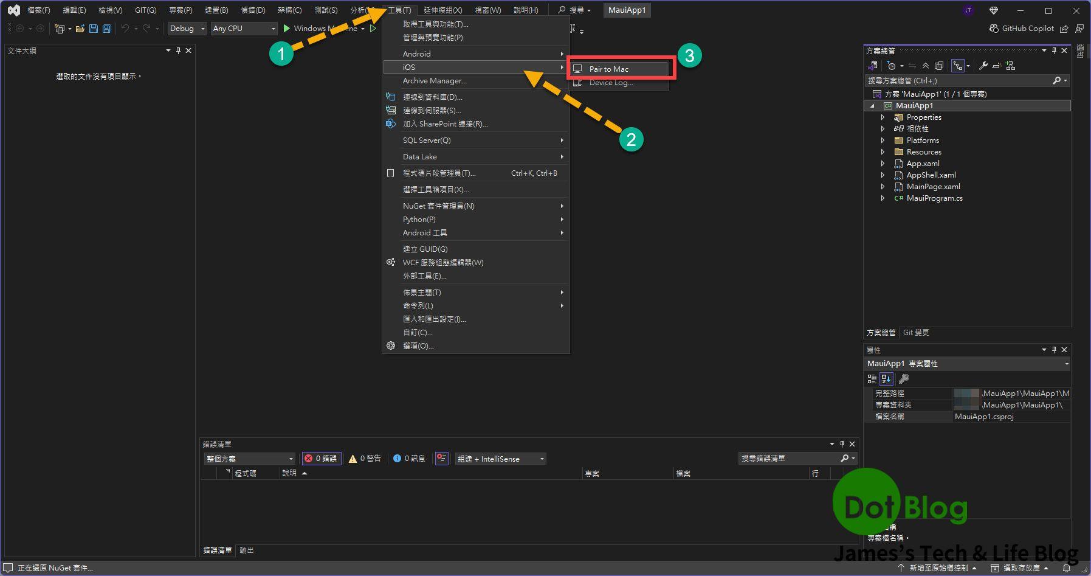Click the property pages wrench icon
This screenshot has width=1091, height=576.
(x=904, y=378)
